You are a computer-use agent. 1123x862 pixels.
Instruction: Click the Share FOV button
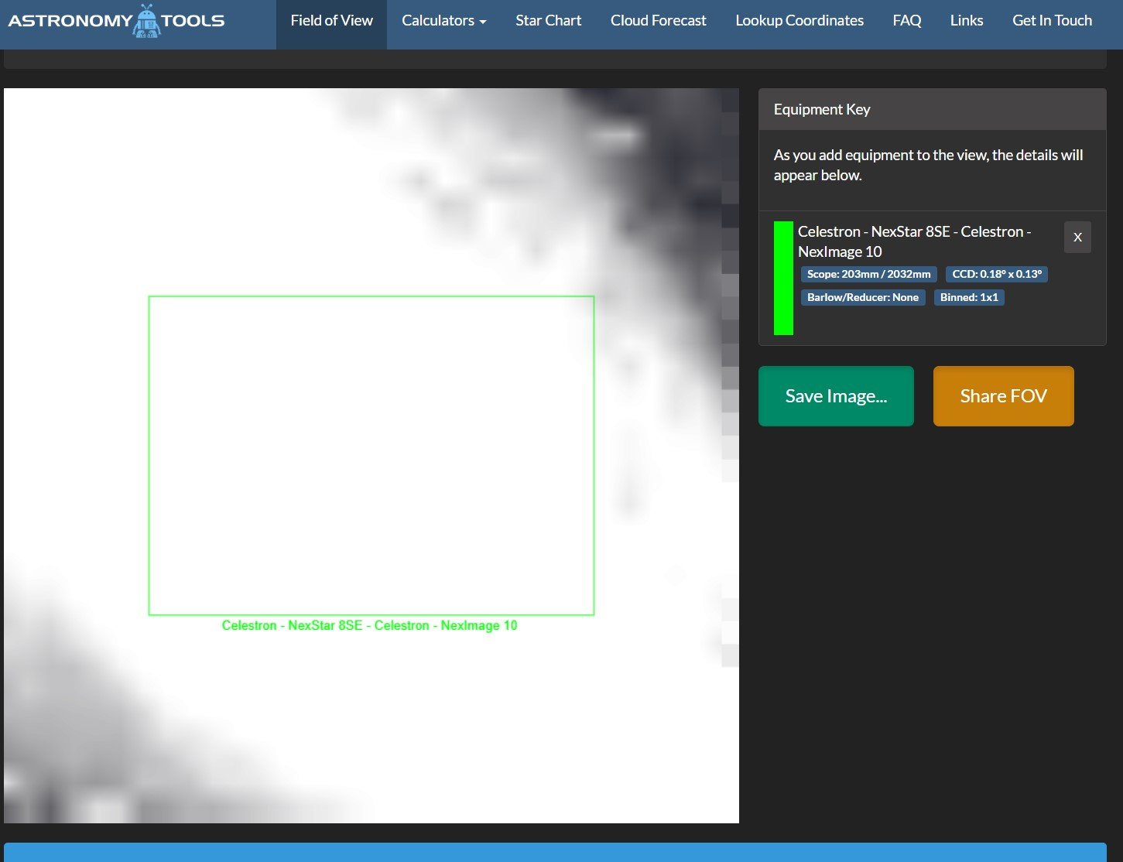pyautogui.click(x=1003, y=396)
